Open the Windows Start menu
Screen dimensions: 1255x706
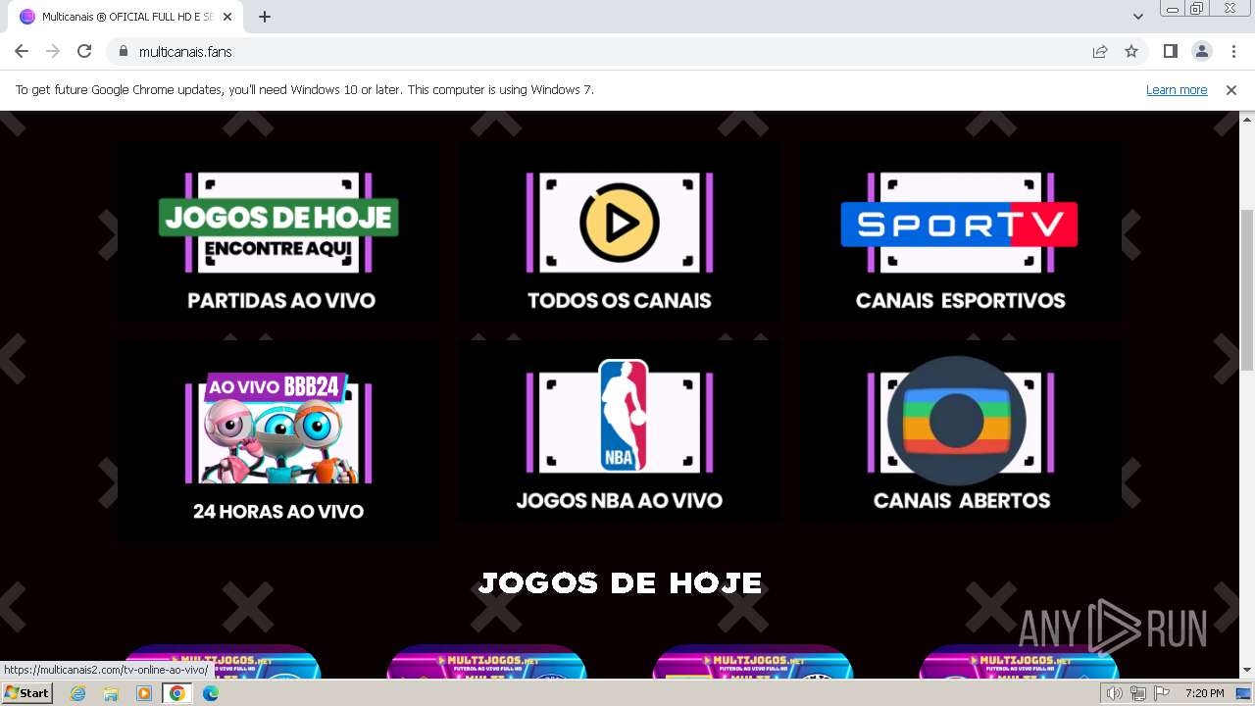pos(27,693)
